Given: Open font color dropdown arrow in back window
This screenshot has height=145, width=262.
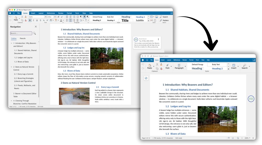Looking at the screenshot, I should tap(63, 20).
